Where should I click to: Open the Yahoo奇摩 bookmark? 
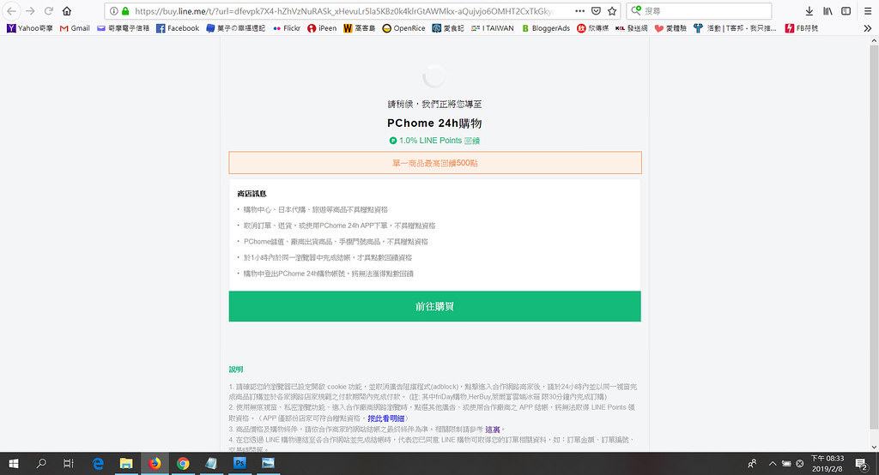point(30,28)
